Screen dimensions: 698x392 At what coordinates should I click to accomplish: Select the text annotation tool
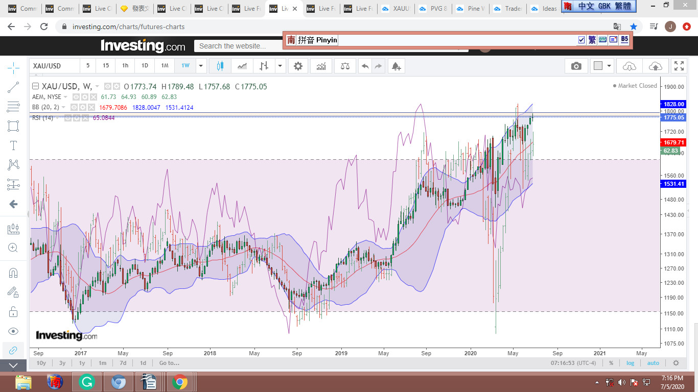[13, 145]
